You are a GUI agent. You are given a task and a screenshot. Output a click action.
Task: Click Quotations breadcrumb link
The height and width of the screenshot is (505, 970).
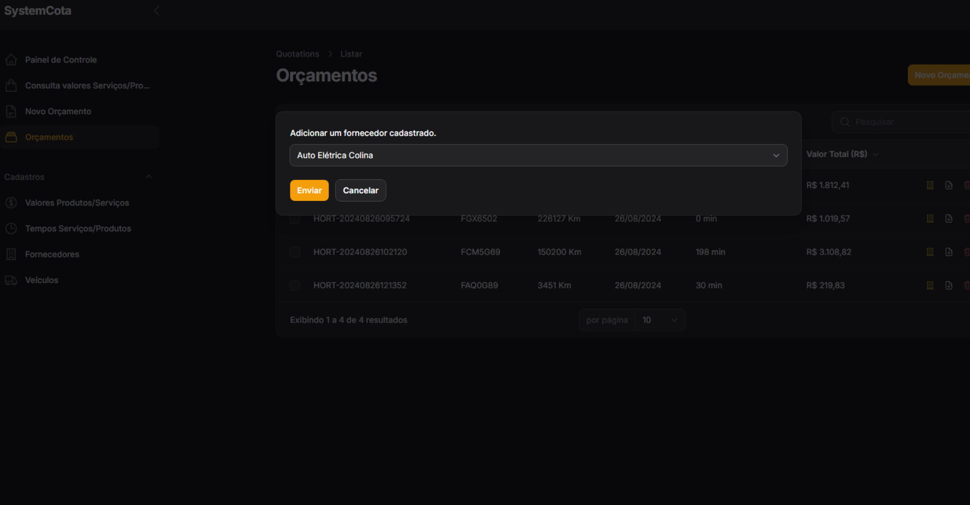298,54
